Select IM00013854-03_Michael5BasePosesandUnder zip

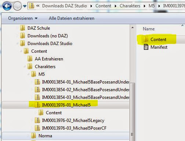pos(86,97)
